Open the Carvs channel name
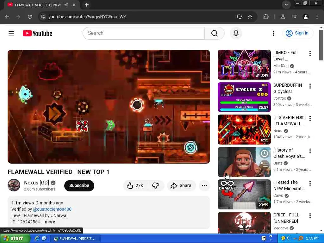 [x=278, y=196]
